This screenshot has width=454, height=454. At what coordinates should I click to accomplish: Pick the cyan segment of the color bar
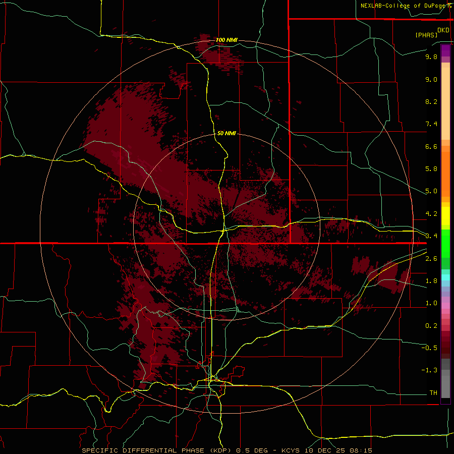445,277
